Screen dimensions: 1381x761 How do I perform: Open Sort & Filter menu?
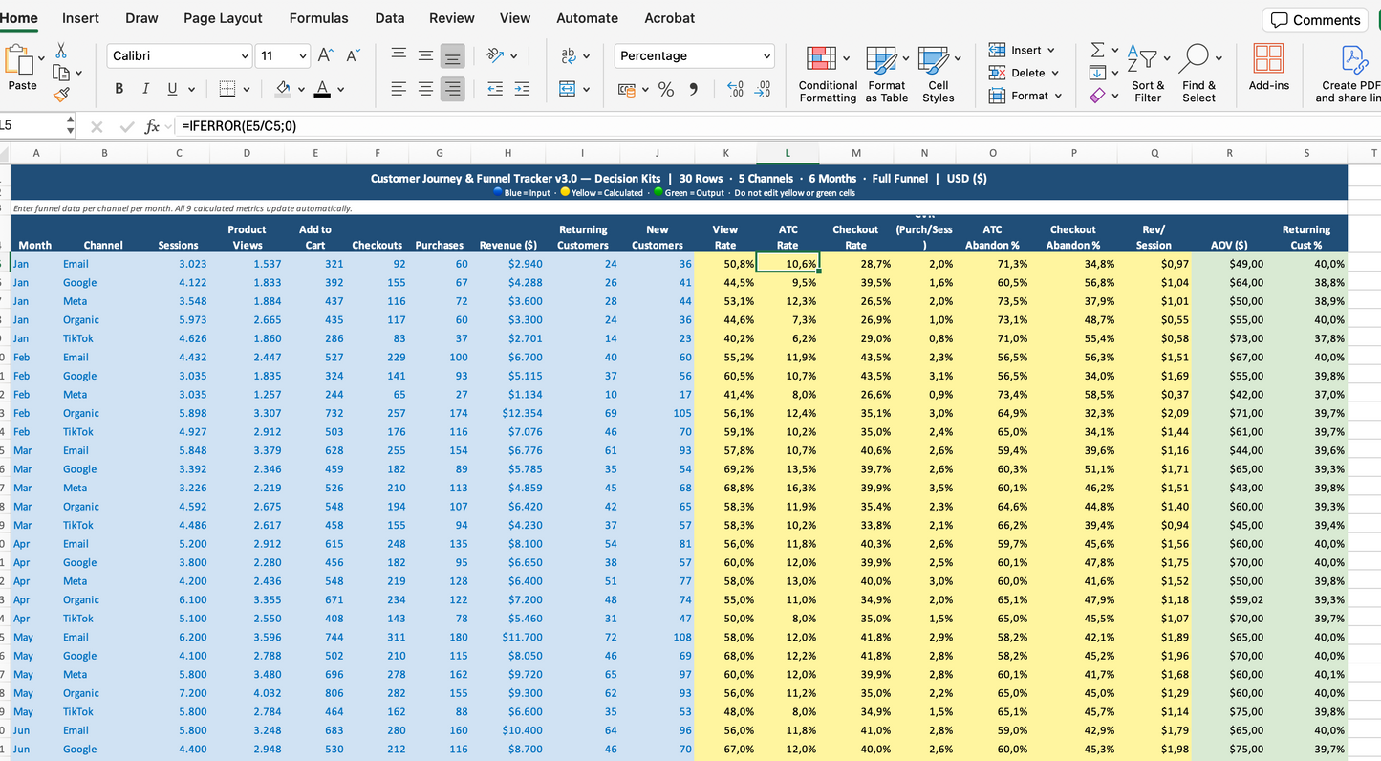click(1147, 75)
